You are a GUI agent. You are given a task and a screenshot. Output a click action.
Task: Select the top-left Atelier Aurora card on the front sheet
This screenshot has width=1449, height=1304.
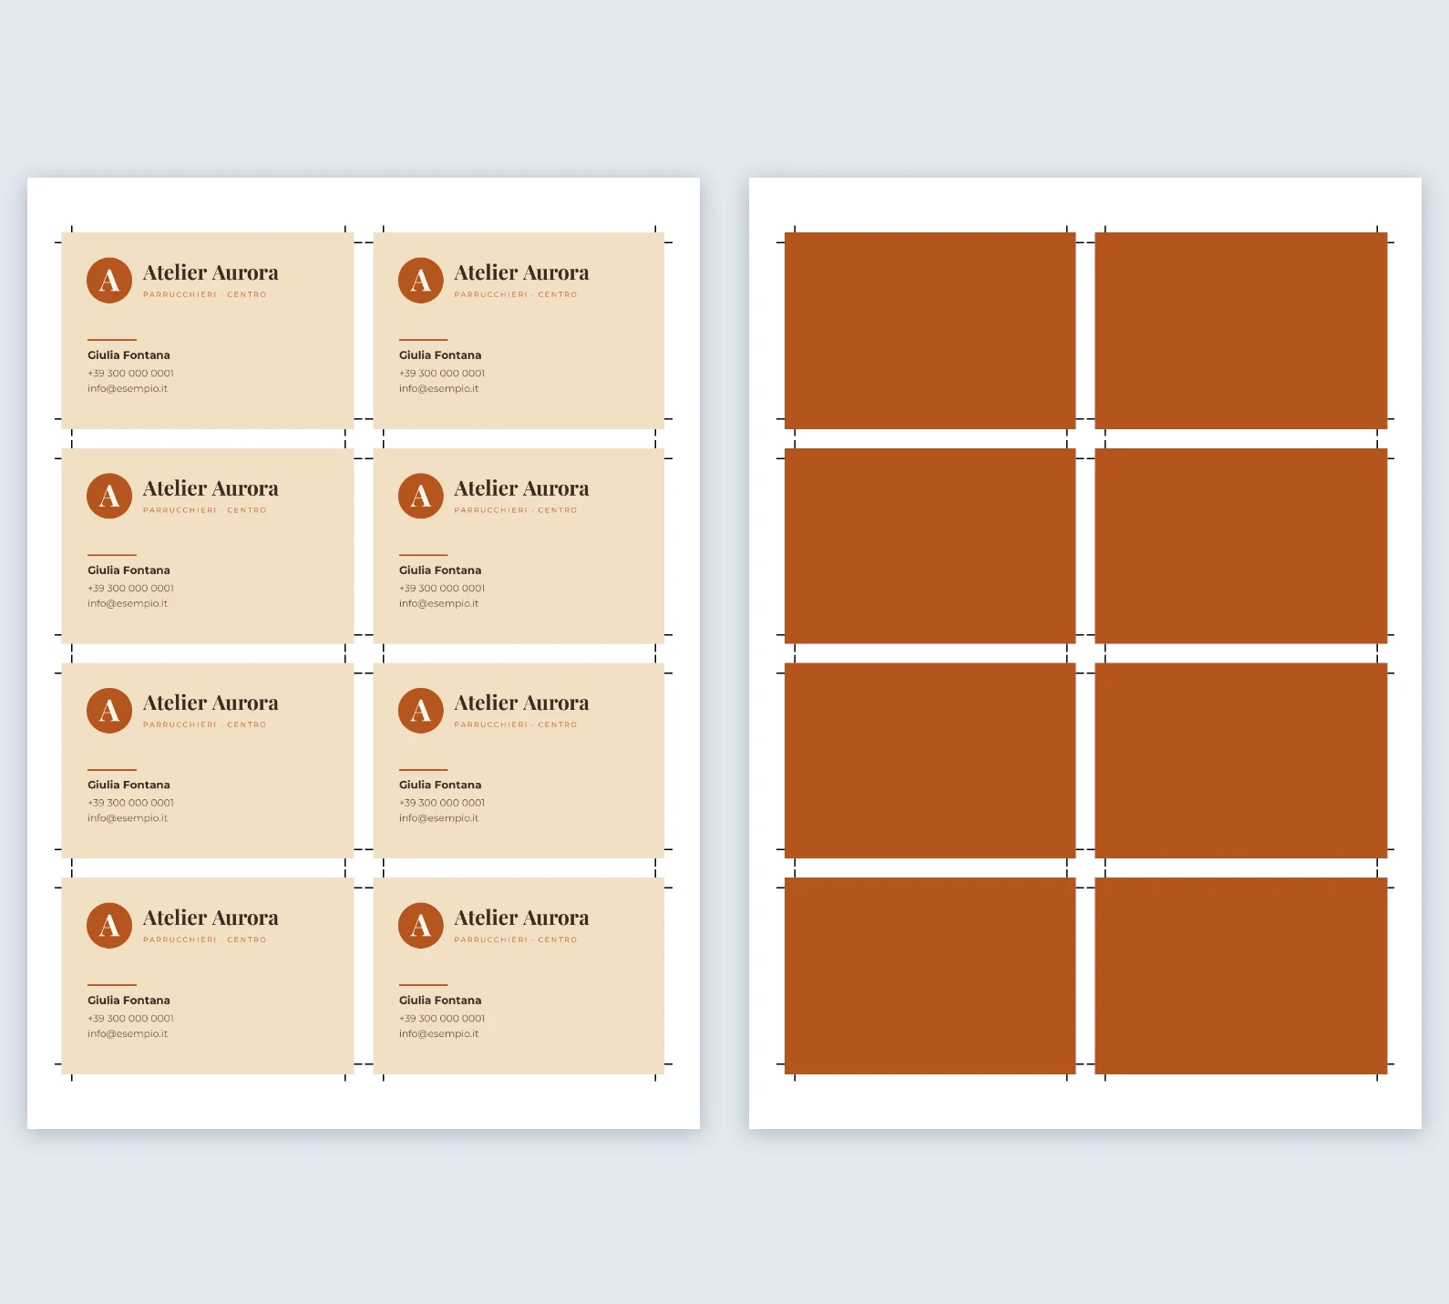coord(208,331)
